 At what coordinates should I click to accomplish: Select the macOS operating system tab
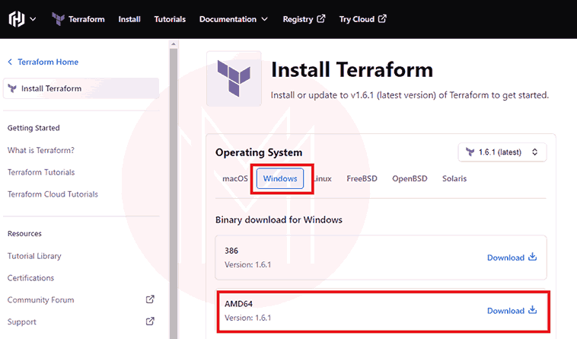tap(235, 178)
